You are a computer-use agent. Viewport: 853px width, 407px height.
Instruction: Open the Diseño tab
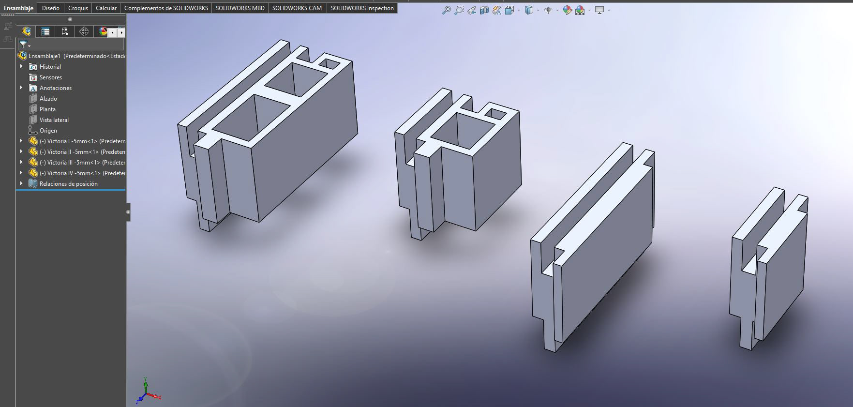(x=50, y=8)
